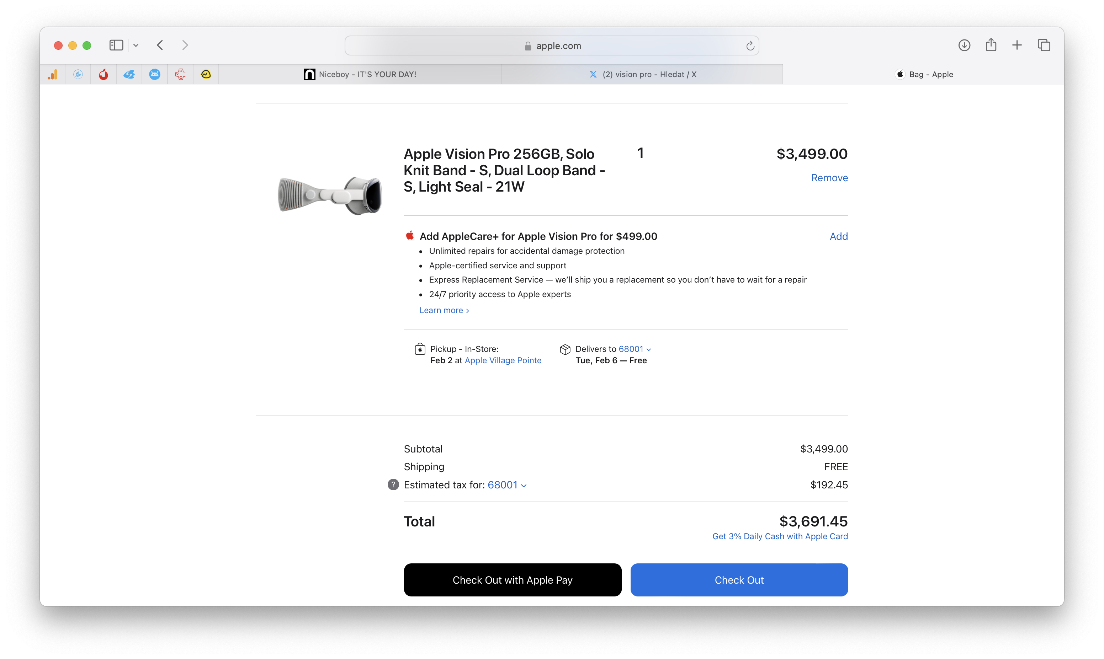Show the sidebar using the sidebar icon
The width and height of the screenshot is (1104, 659).
[116, 45]
